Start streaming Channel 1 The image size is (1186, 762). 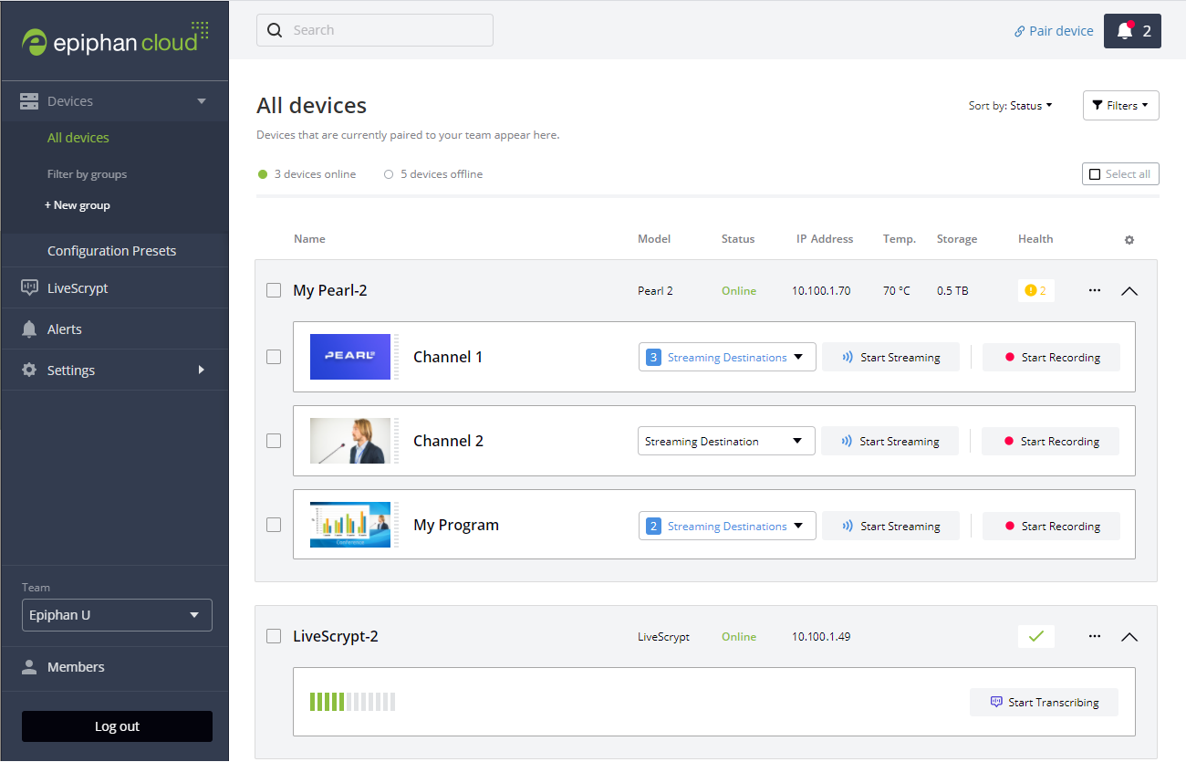890,358
